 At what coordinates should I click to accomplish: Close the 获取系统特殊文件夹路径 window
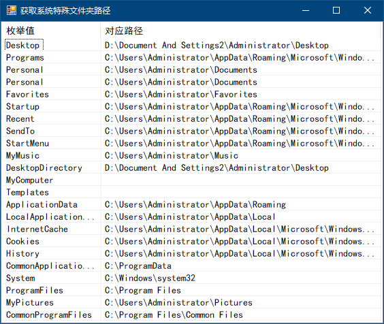tap(368, 10)
